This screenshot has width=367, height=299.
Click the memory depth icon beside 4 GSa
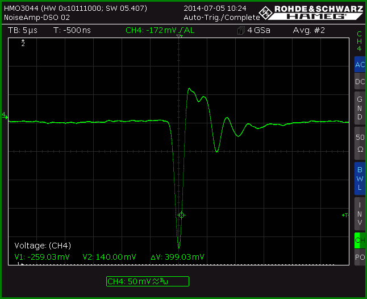[241, 31]
